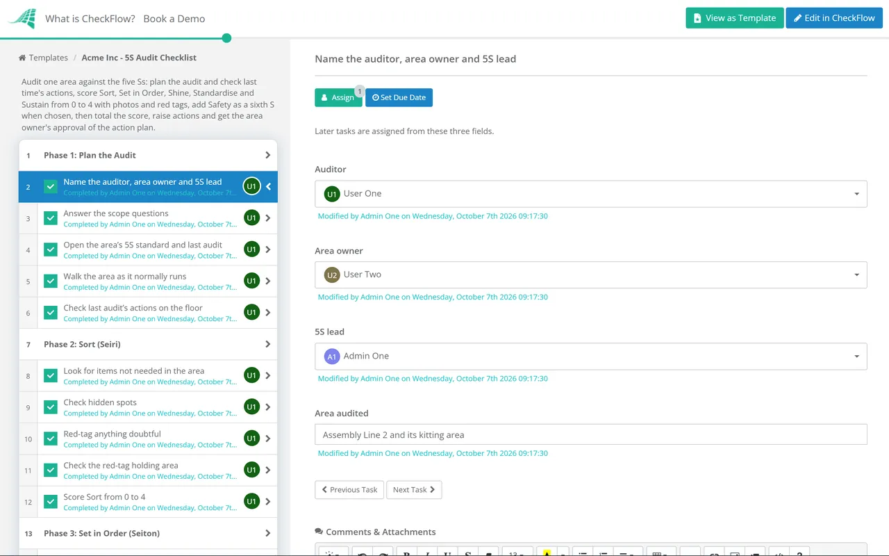The width and height of the screenshot is (889, 556).
Task: Open 'Score Sort from 0 to 4' via its chevron
Action: [x=268, y=502]
